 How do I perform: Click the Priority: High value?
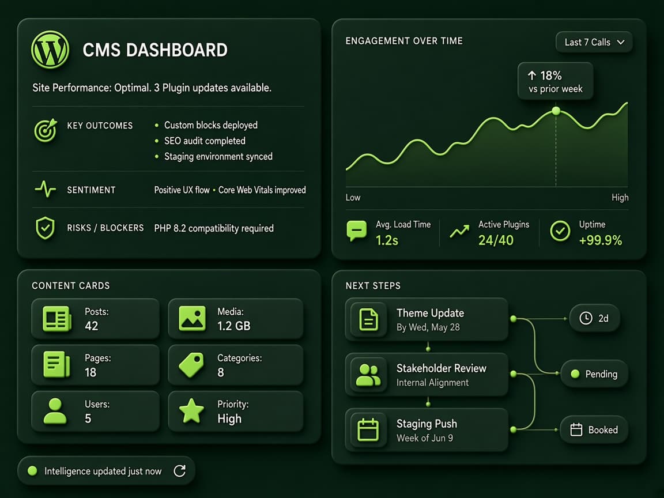(229, 419)
